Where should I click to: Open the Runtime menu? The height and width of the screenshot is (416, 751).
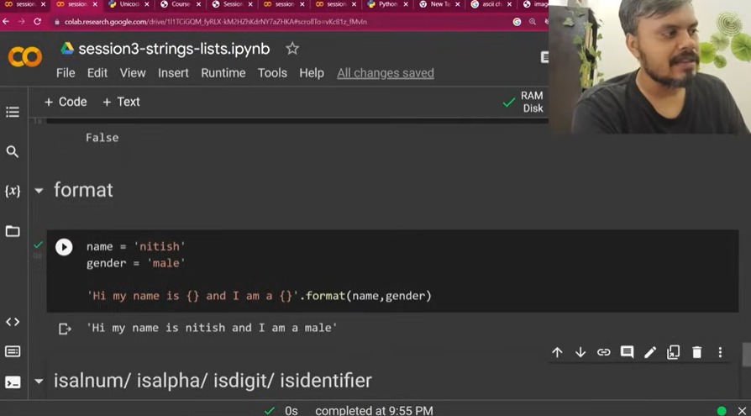(223, 73)
